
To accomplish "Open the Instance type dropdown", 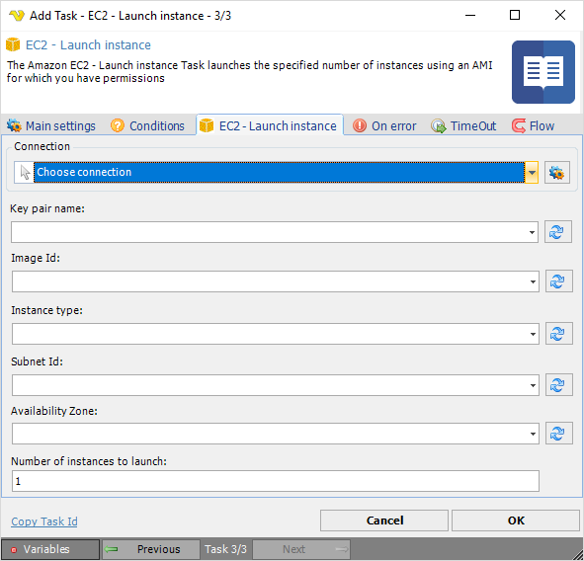I will (x=533, y=334).
